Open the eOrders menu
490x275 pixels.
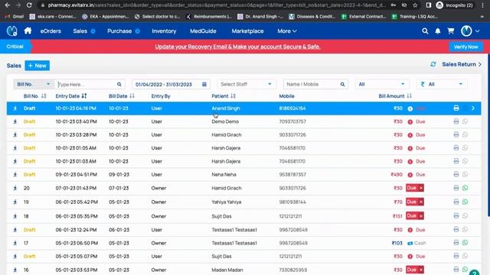[x=51, y=31]
